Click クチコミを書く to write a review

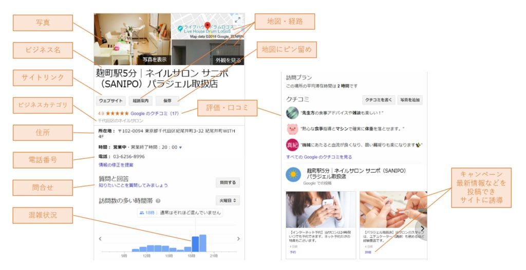click(x=379, y=100)
